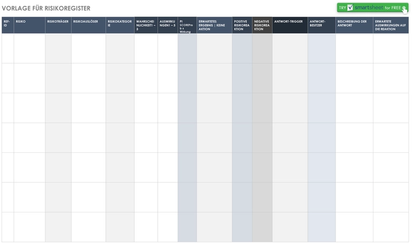
Task: Select the RISIKOKATEGORIE column header
Action: (x=120, y=25)
